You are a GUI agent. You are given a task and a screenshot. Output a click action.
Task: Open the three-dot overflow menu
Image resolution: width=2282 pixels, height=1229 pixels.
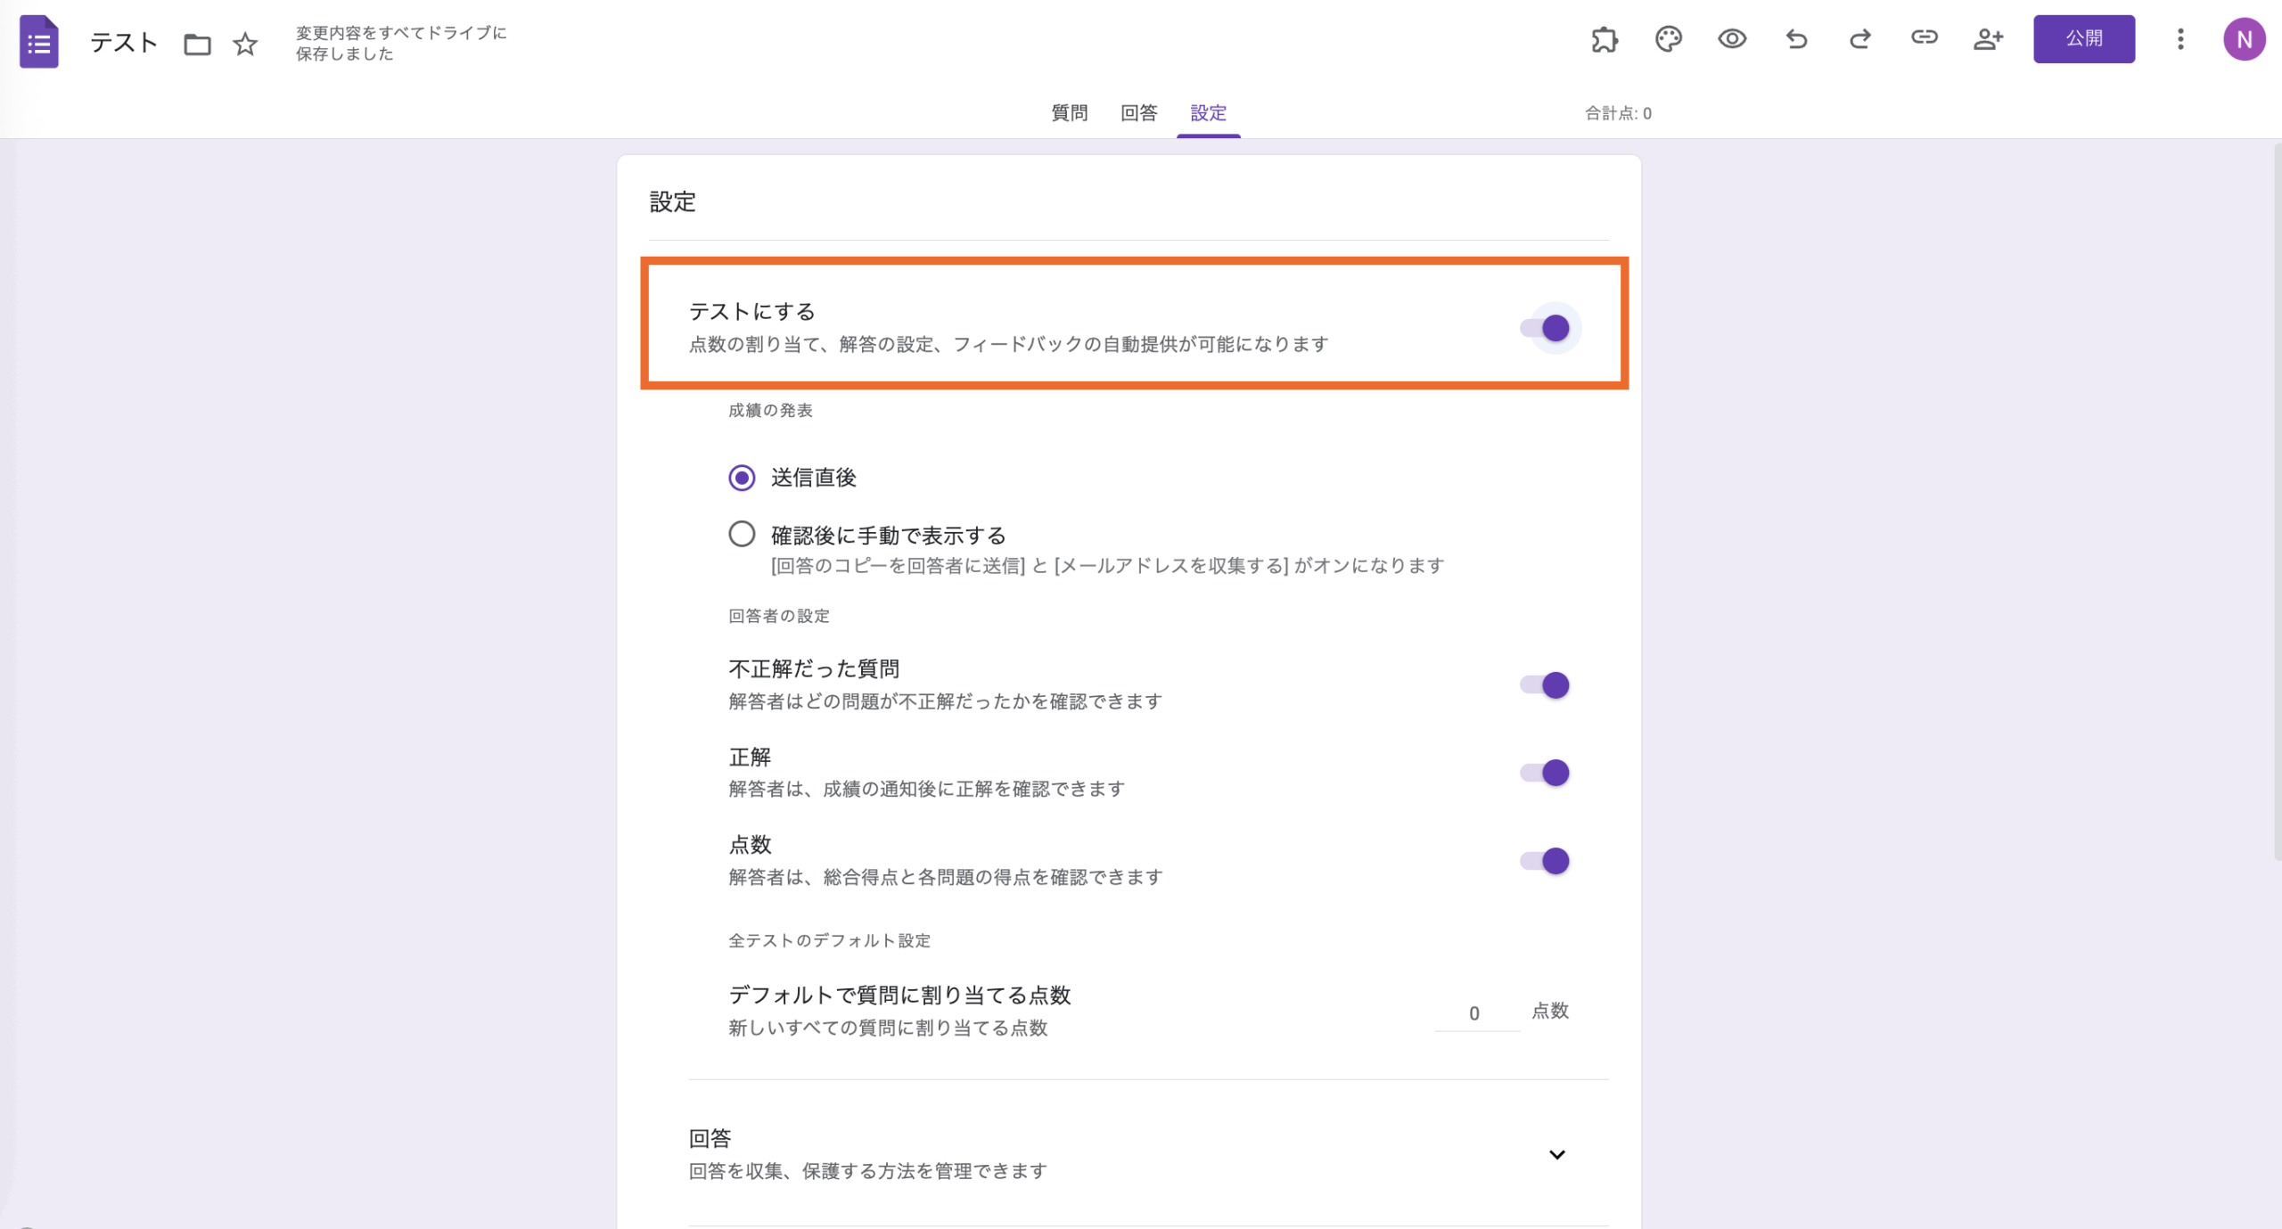(2180, 39)
